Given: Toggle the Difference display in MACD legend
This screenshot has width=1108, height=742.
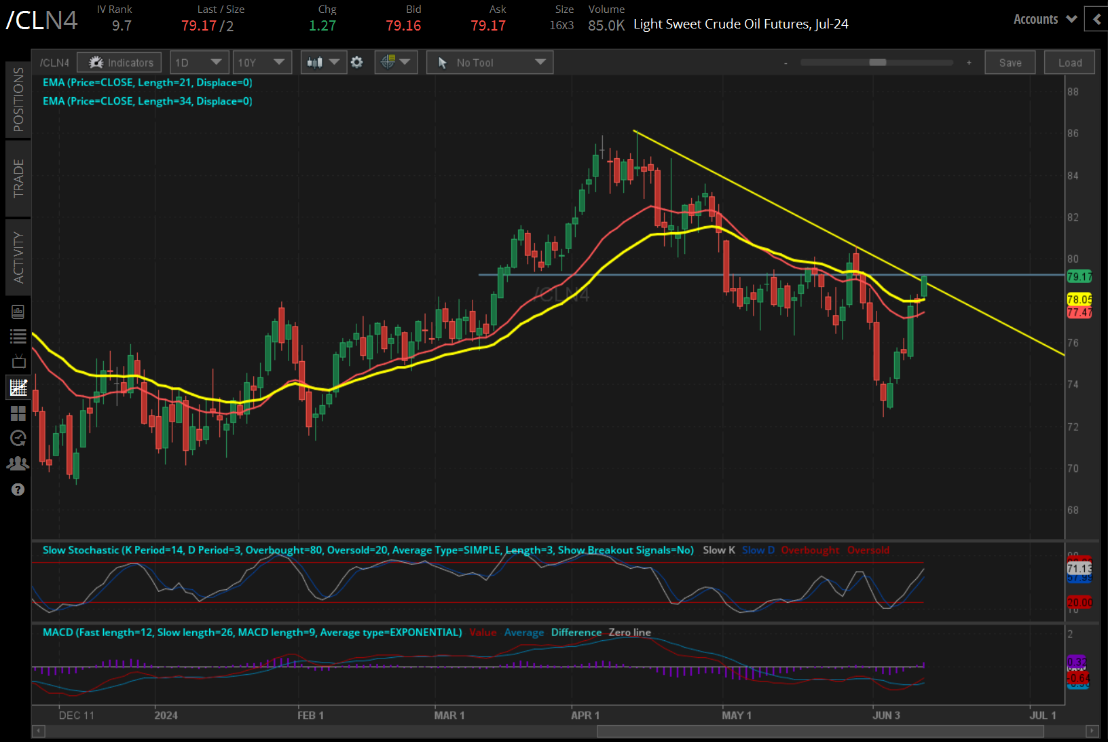Looking at the screenshot, I should click(576, 632).
